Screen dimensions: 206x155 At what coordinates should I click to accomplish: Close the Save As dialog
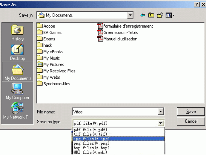tap(203, 4)
